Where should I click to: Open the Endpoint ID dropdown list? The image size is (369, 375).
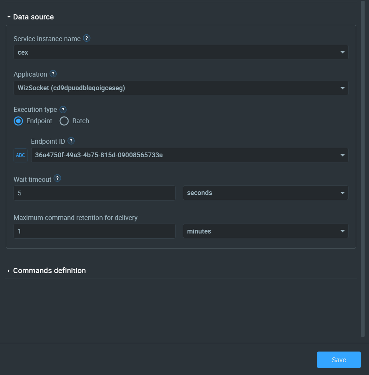[190, 155]
